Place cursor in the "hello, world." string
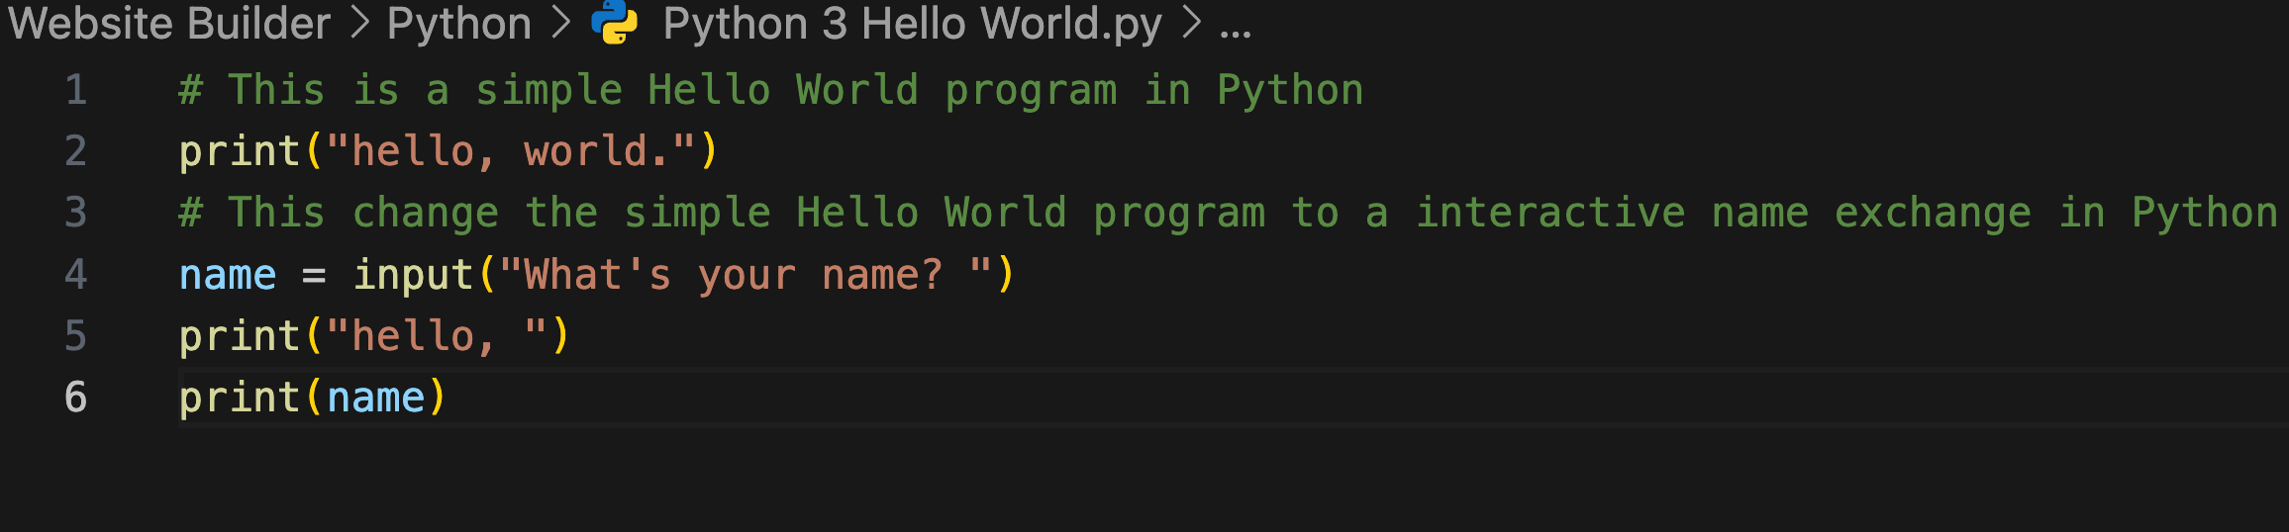This screenshot has height=532, width=2289. point(510,151)
